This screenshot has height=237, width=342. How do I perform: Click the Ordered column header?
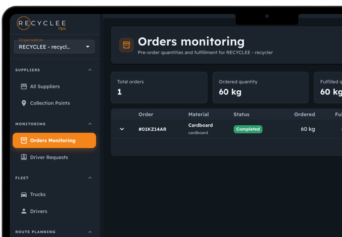pos(304,114)
